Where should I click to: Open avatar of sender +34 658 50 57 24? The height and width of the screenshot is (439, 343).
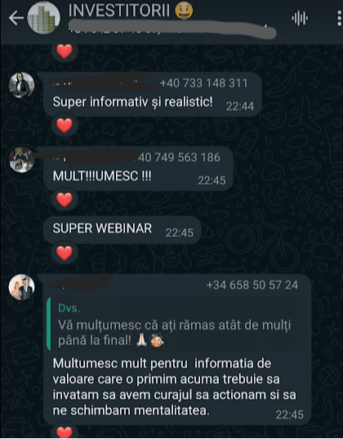22,287
